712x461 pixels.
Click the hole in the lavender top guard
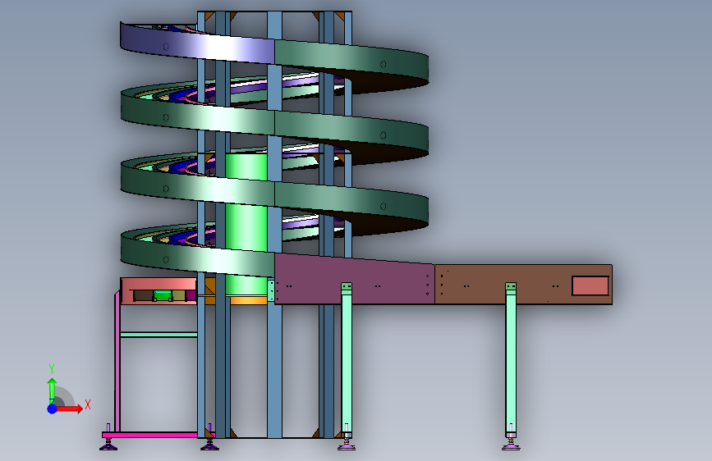tap(166, 46)
